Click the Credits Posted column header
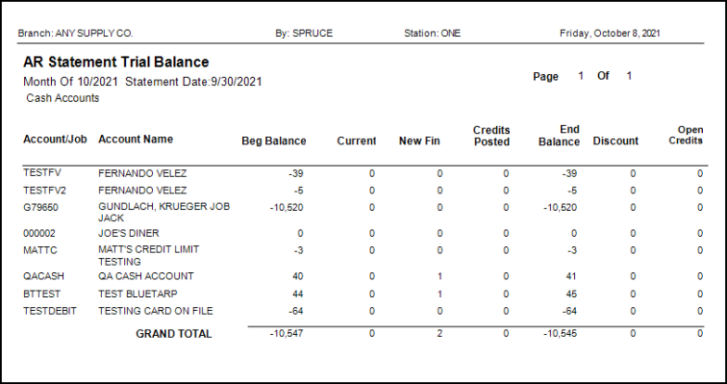Screen dimensions: 727x384 [491, 136]
